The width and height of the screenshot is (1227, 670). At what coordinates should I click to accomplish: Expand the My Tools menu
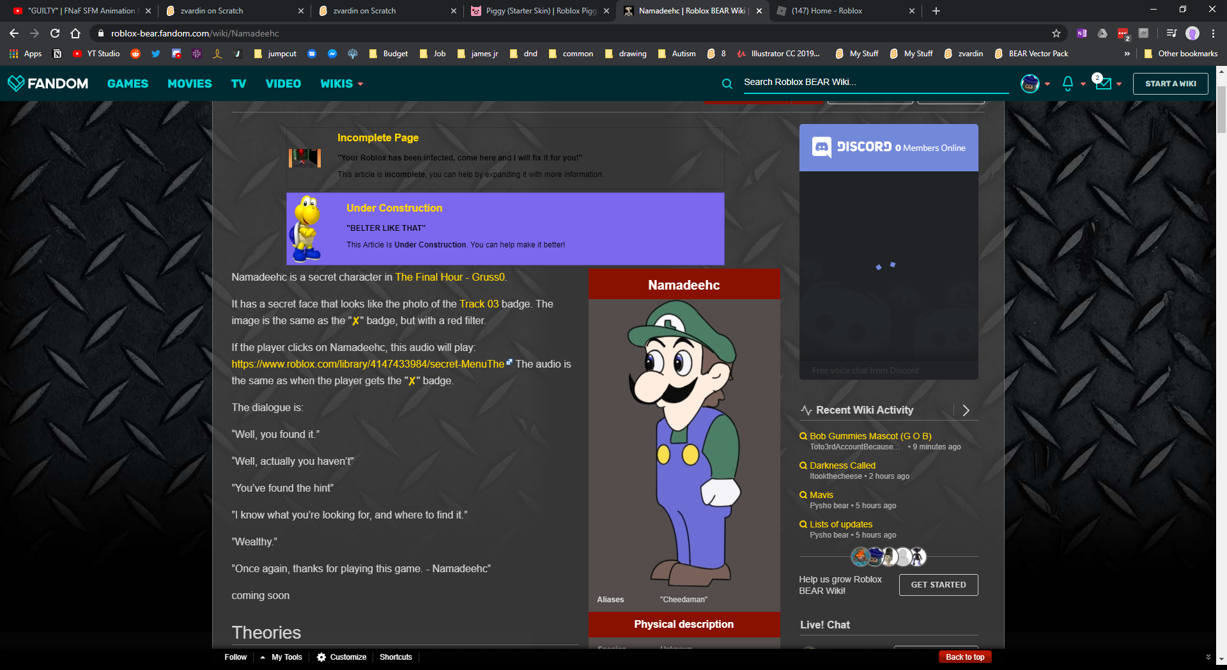(x=281, y=657)
